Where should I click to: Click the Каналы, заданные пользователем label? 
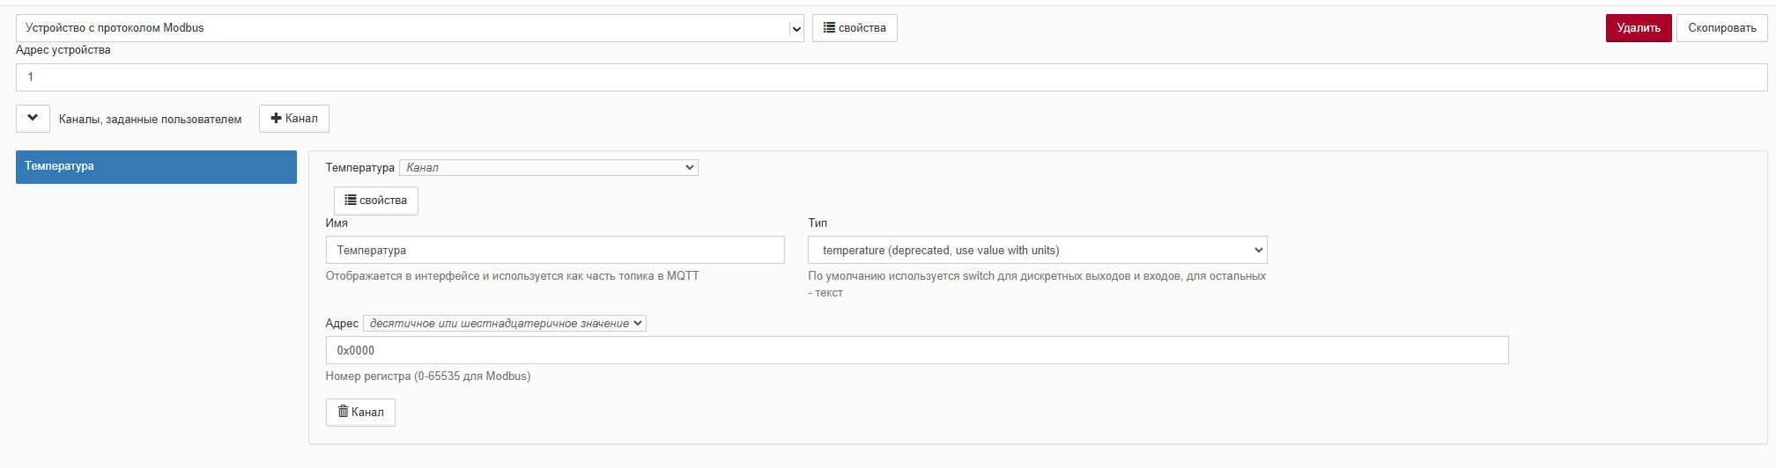(150, 120)
